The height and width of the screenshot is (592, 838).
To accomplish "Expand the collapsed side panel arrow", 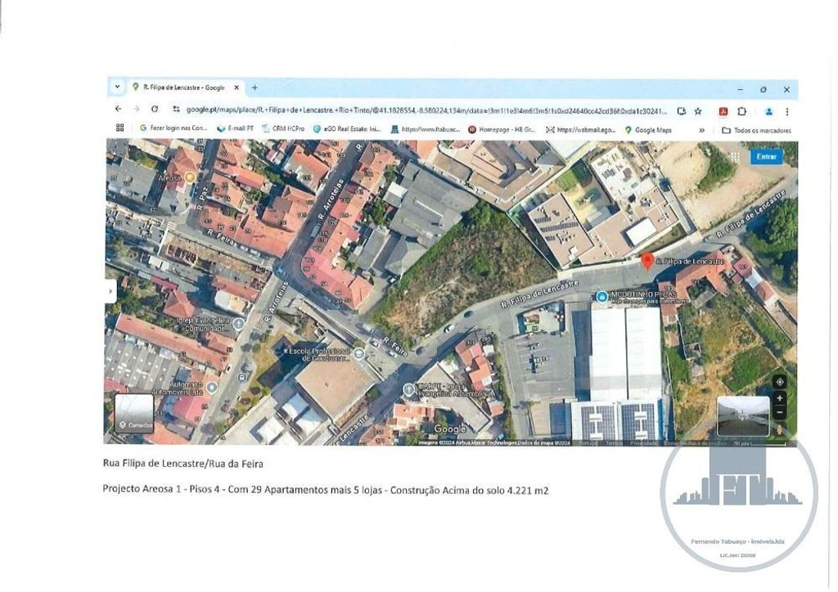I will 110,291.
